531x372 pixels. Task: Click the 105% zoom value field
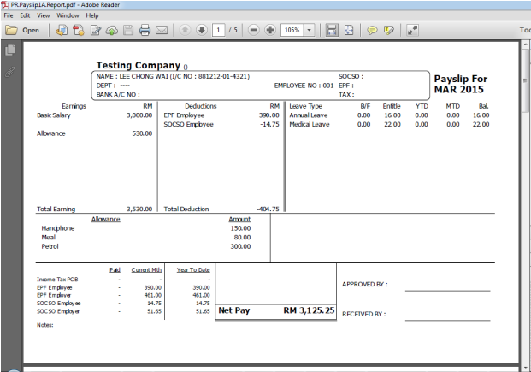click(x=292, y=30)
